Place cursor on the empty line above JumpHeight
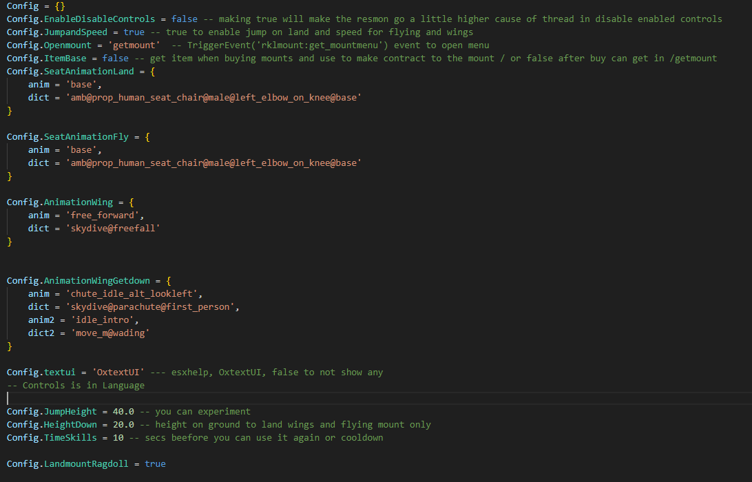 click(x=376, y=398)
